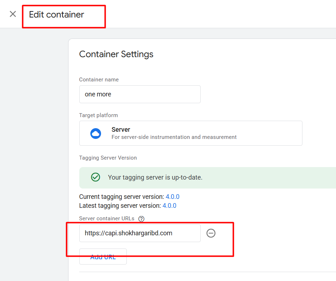The width and height of the screenshot is (336, 281).
Task: Click the "Server container URLs" label text
Action: (107, 219)
